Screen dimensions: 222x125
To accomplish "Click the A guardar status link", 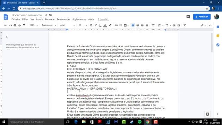I will click(x=103, y=19).
